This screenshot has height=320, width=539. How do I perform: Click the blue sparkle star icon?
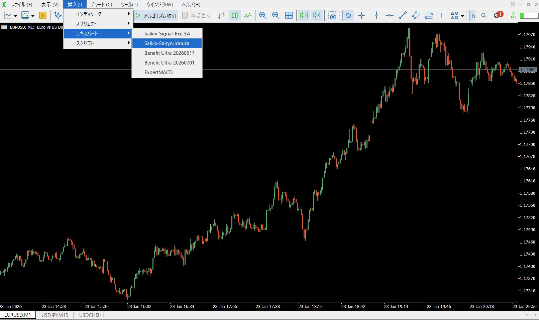pyautogui.click(x=58, y=15)
